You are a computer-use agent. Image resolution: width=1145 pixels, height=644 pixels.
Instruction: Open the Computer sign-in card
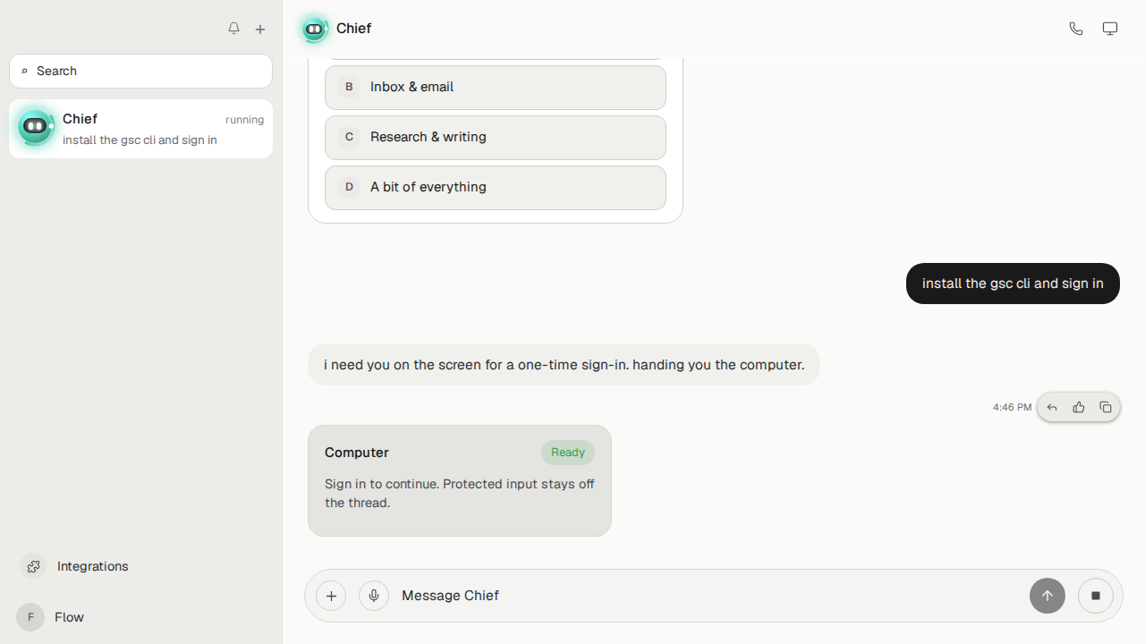460,481
